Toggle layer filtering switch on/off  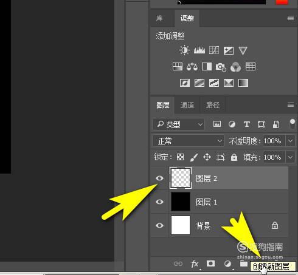293,124
